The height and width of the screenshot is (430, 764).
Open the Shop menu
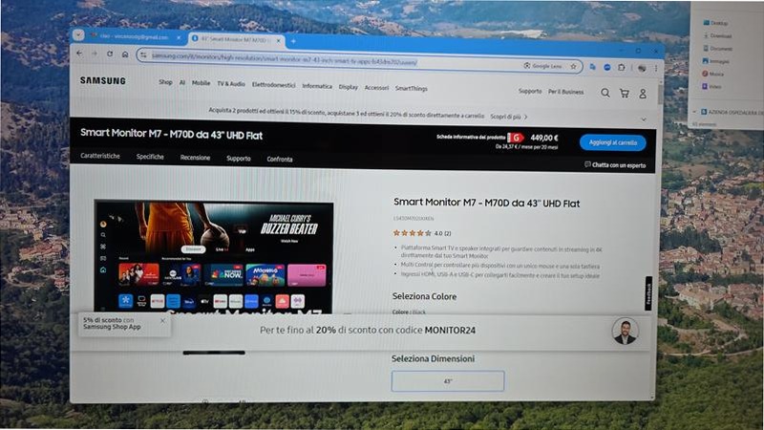(165, 82)
